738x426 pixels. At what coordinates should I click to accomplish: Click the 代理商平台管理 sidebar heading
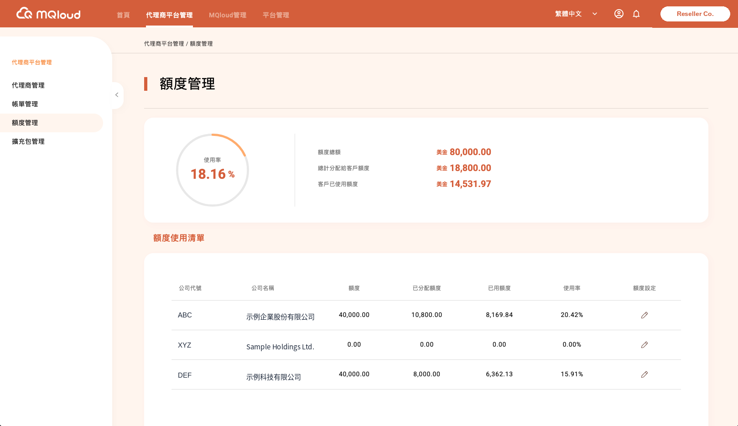tap(32, 62)
